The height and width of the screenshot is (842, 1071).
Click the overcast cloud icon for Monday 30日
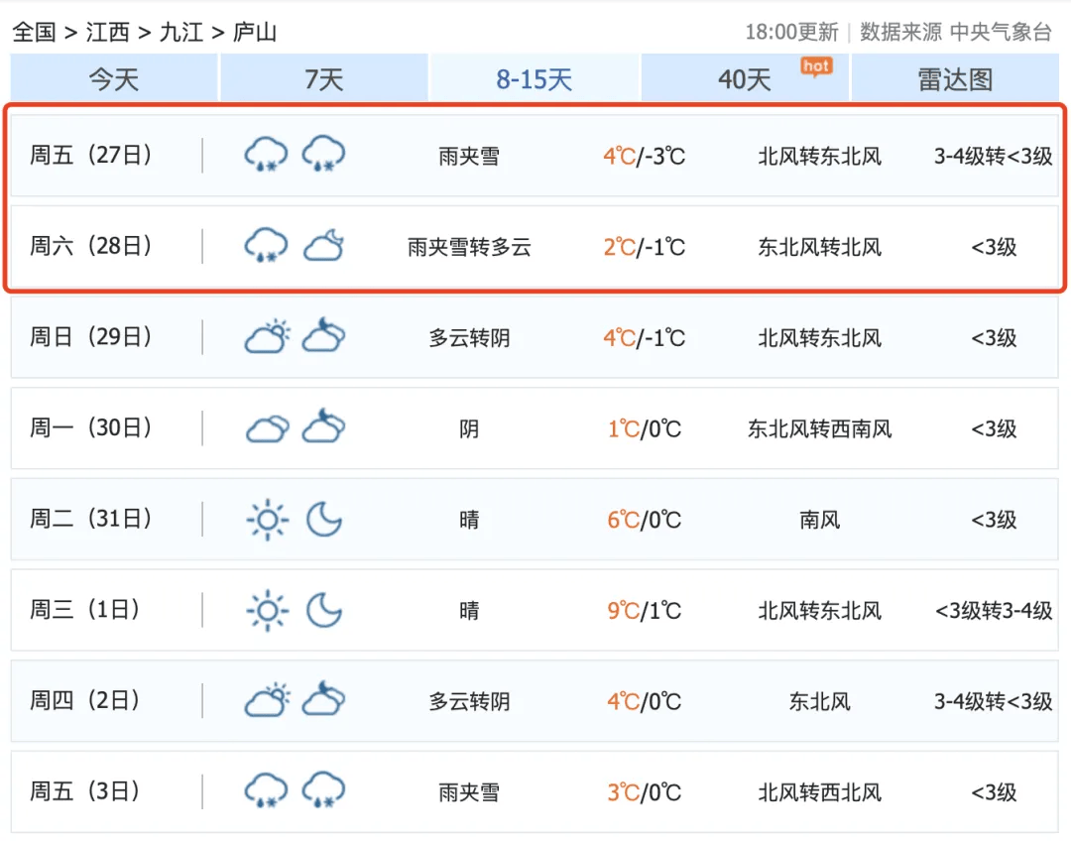[x=266, y=428]
